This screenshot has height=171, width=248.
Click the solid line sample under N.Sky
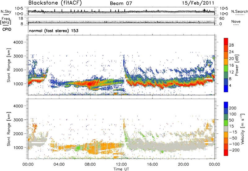coord(6,15)
